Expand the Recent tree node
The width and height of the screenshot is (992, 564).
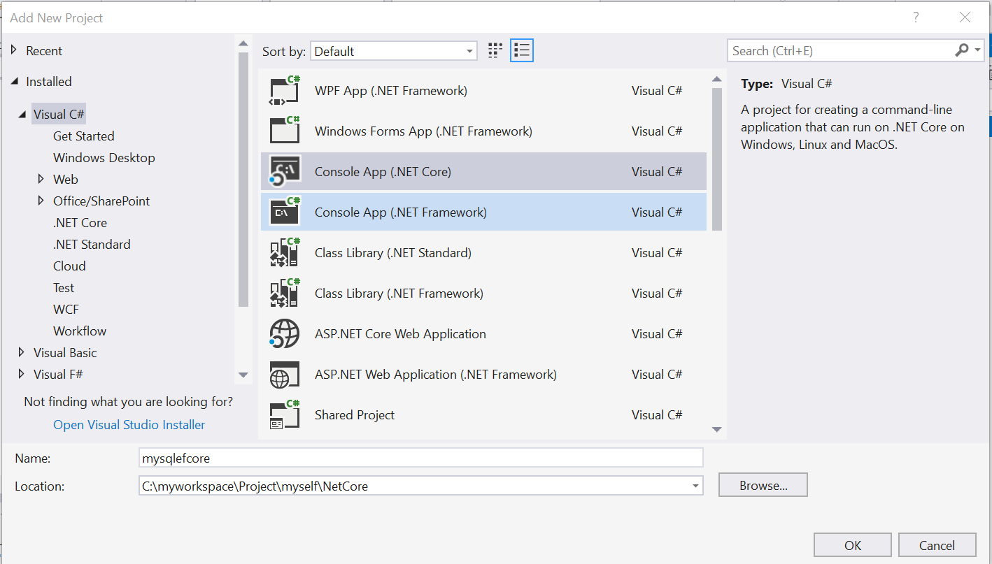pos(15,51)
